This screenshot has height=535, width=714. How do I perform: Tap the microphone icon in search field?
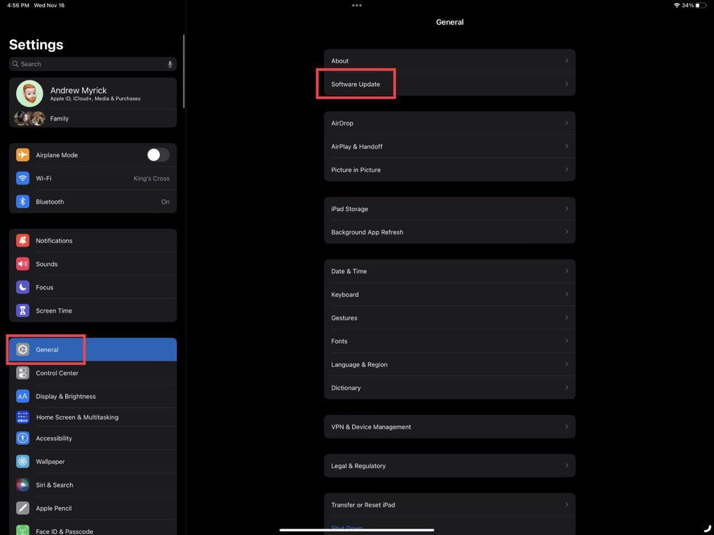170,64
